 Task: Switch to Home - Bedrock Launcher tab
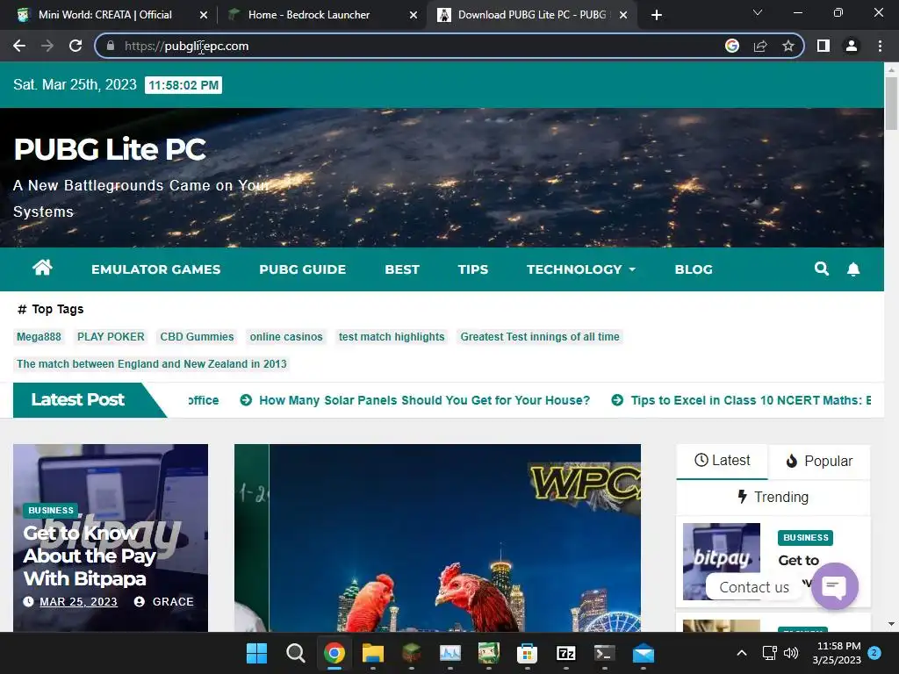308,15
